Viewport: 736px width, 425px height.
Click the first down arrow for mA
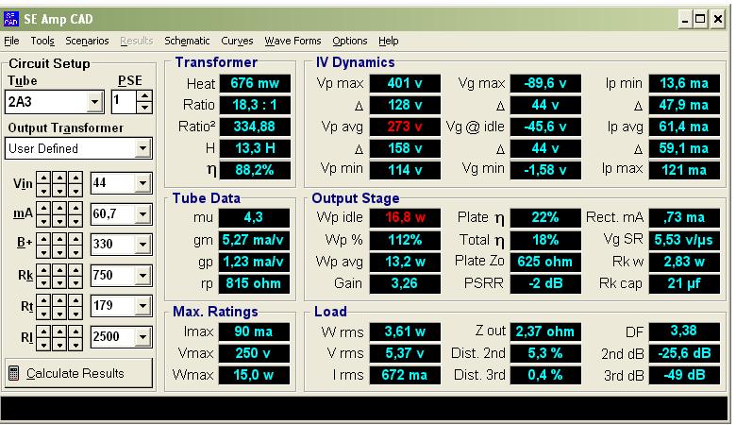pos(45,221)
